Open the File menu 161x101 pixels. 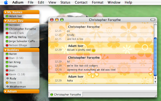[31, 2]
